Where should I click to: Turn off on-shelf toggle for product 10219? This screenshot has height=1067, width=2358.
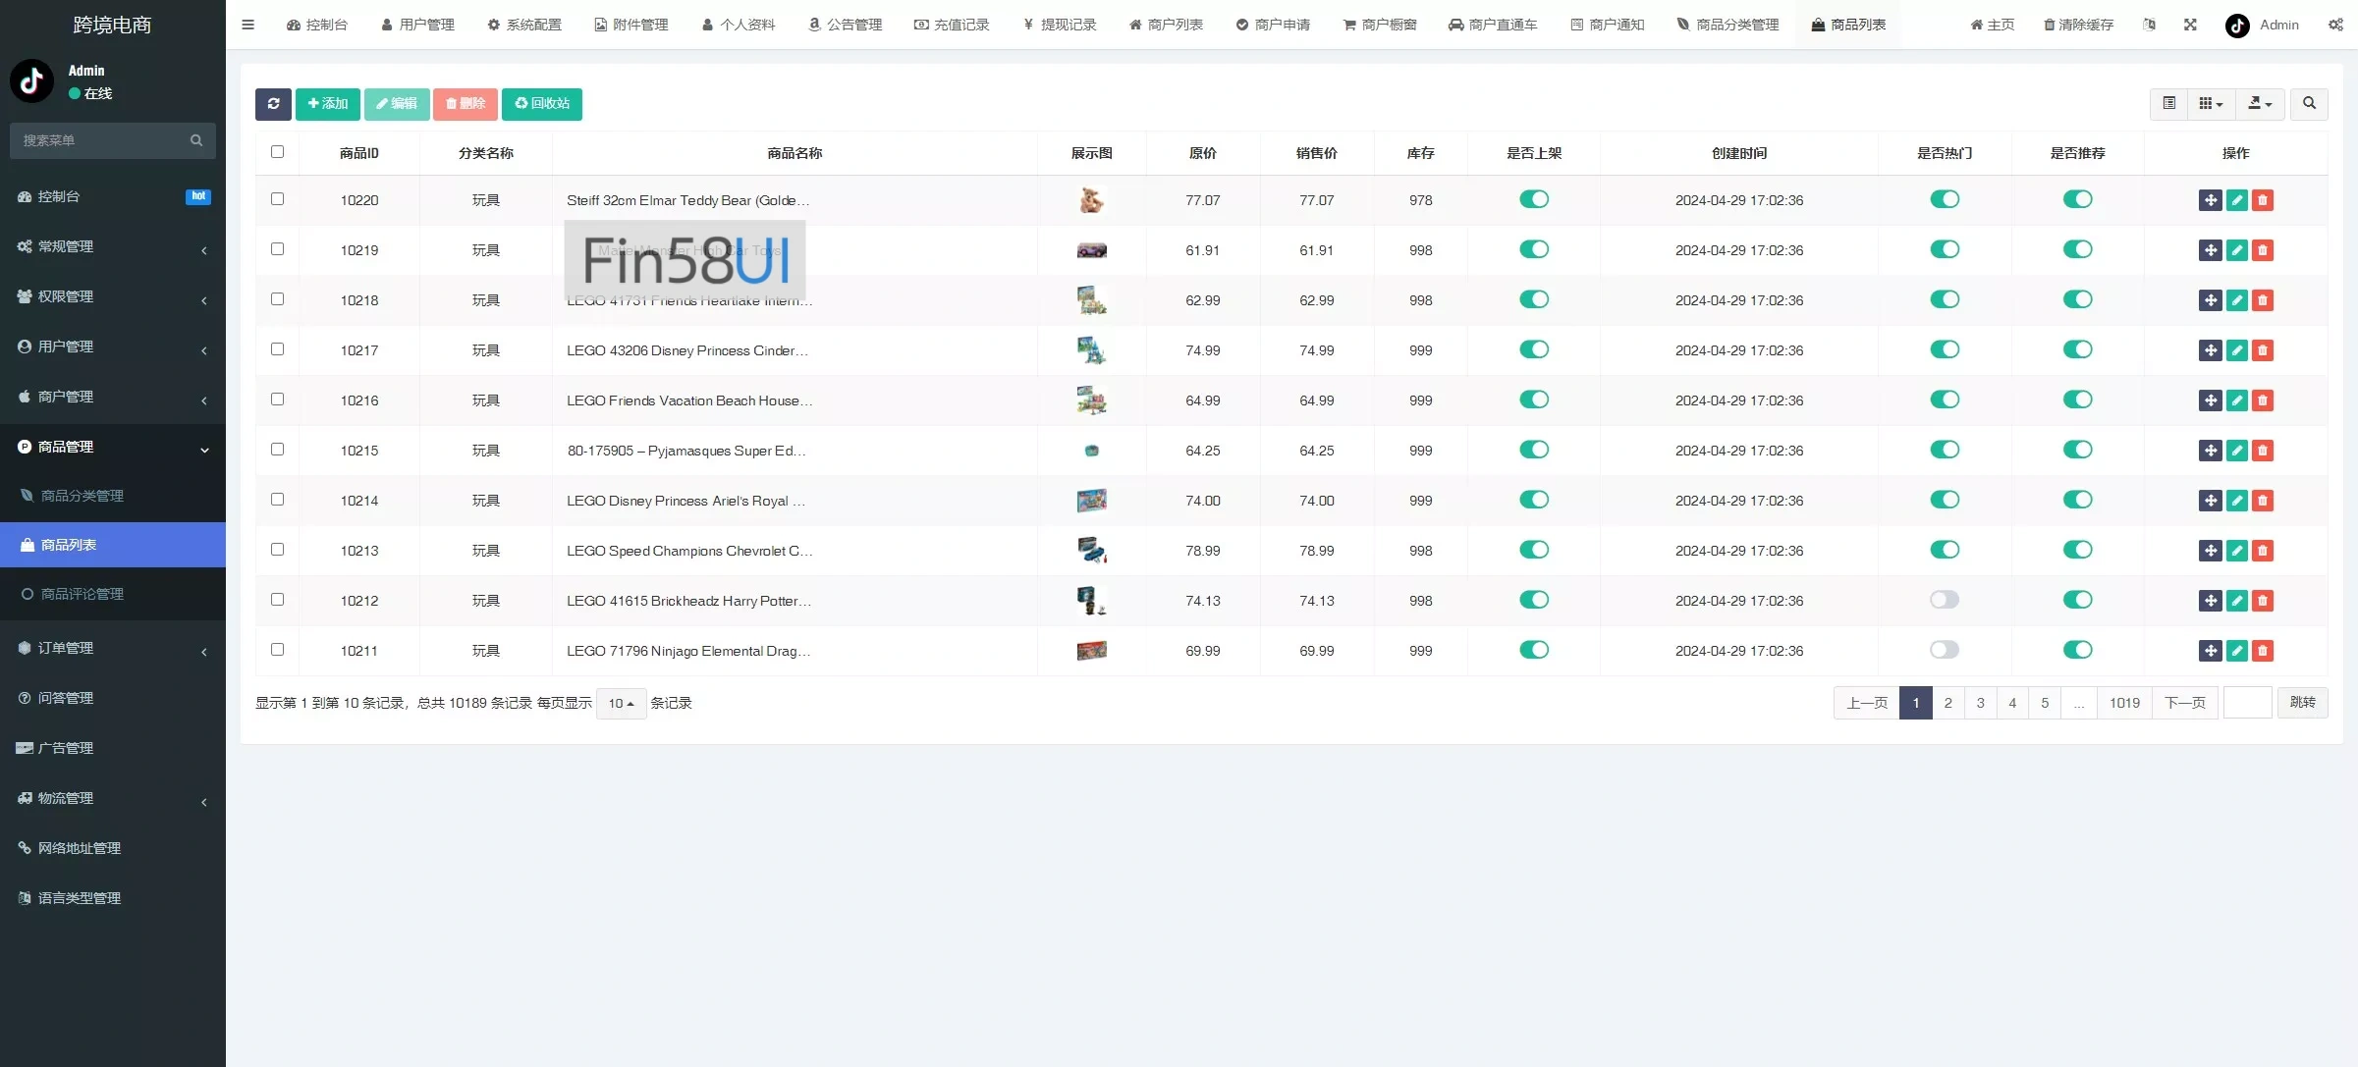pos(1533,249)
